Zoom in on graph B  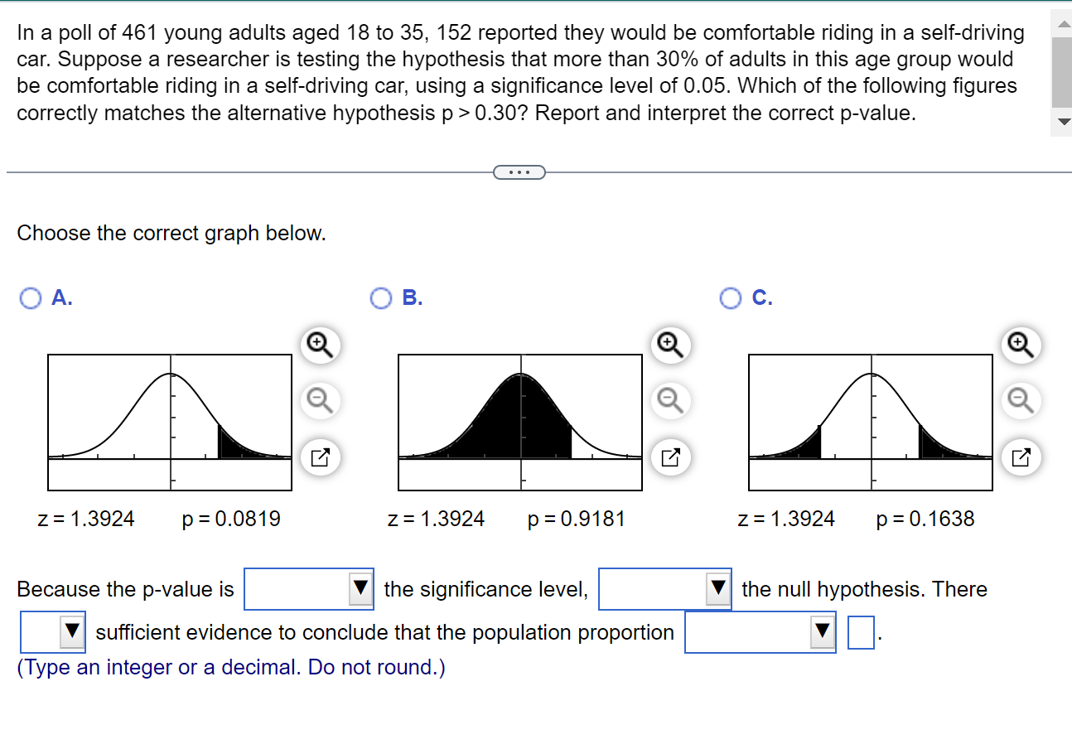point(670,345)
